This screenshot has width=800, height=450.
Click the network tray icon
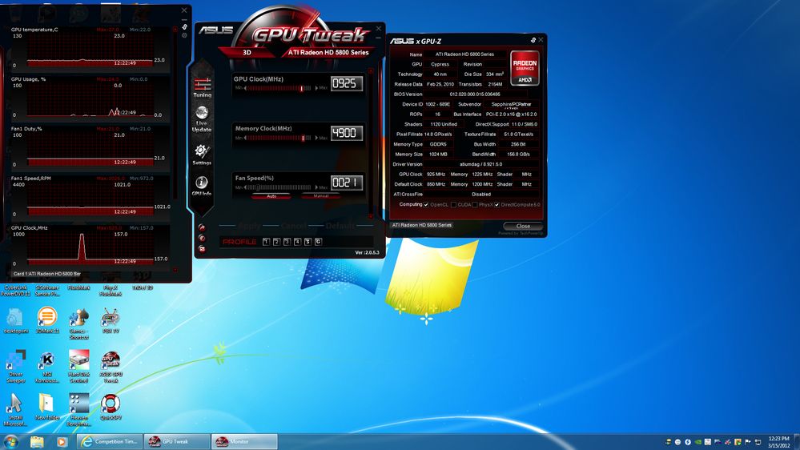(758, 442)
